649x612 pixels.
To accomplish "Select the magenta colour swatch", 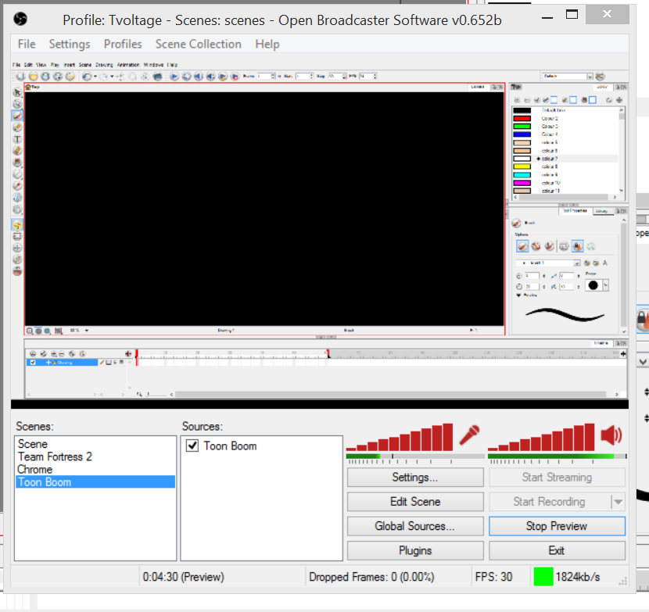I will [522, 183].
